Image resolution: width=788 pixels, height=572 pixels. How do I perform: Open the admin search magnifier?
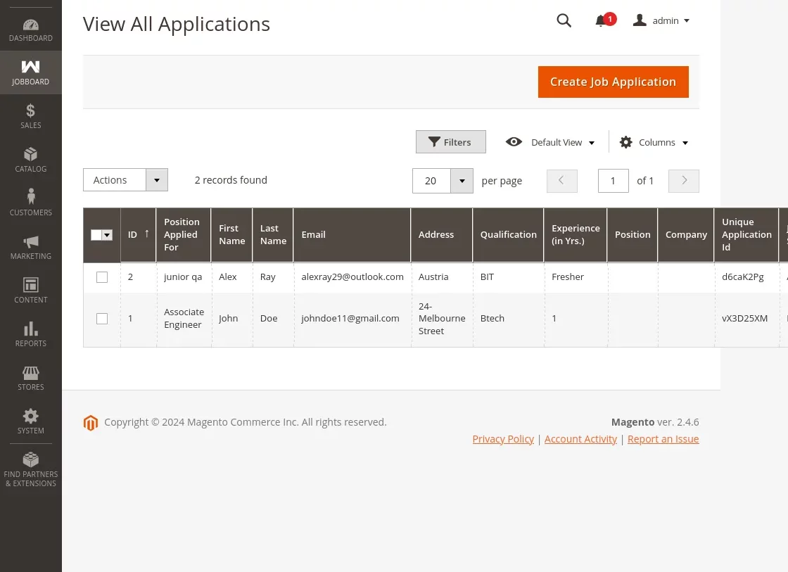click(564, 20)
